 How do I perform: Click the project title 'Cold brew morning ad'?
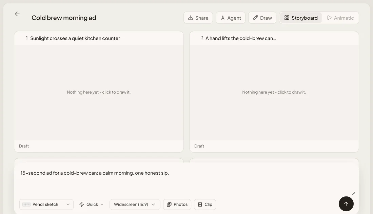click(64, 18)
